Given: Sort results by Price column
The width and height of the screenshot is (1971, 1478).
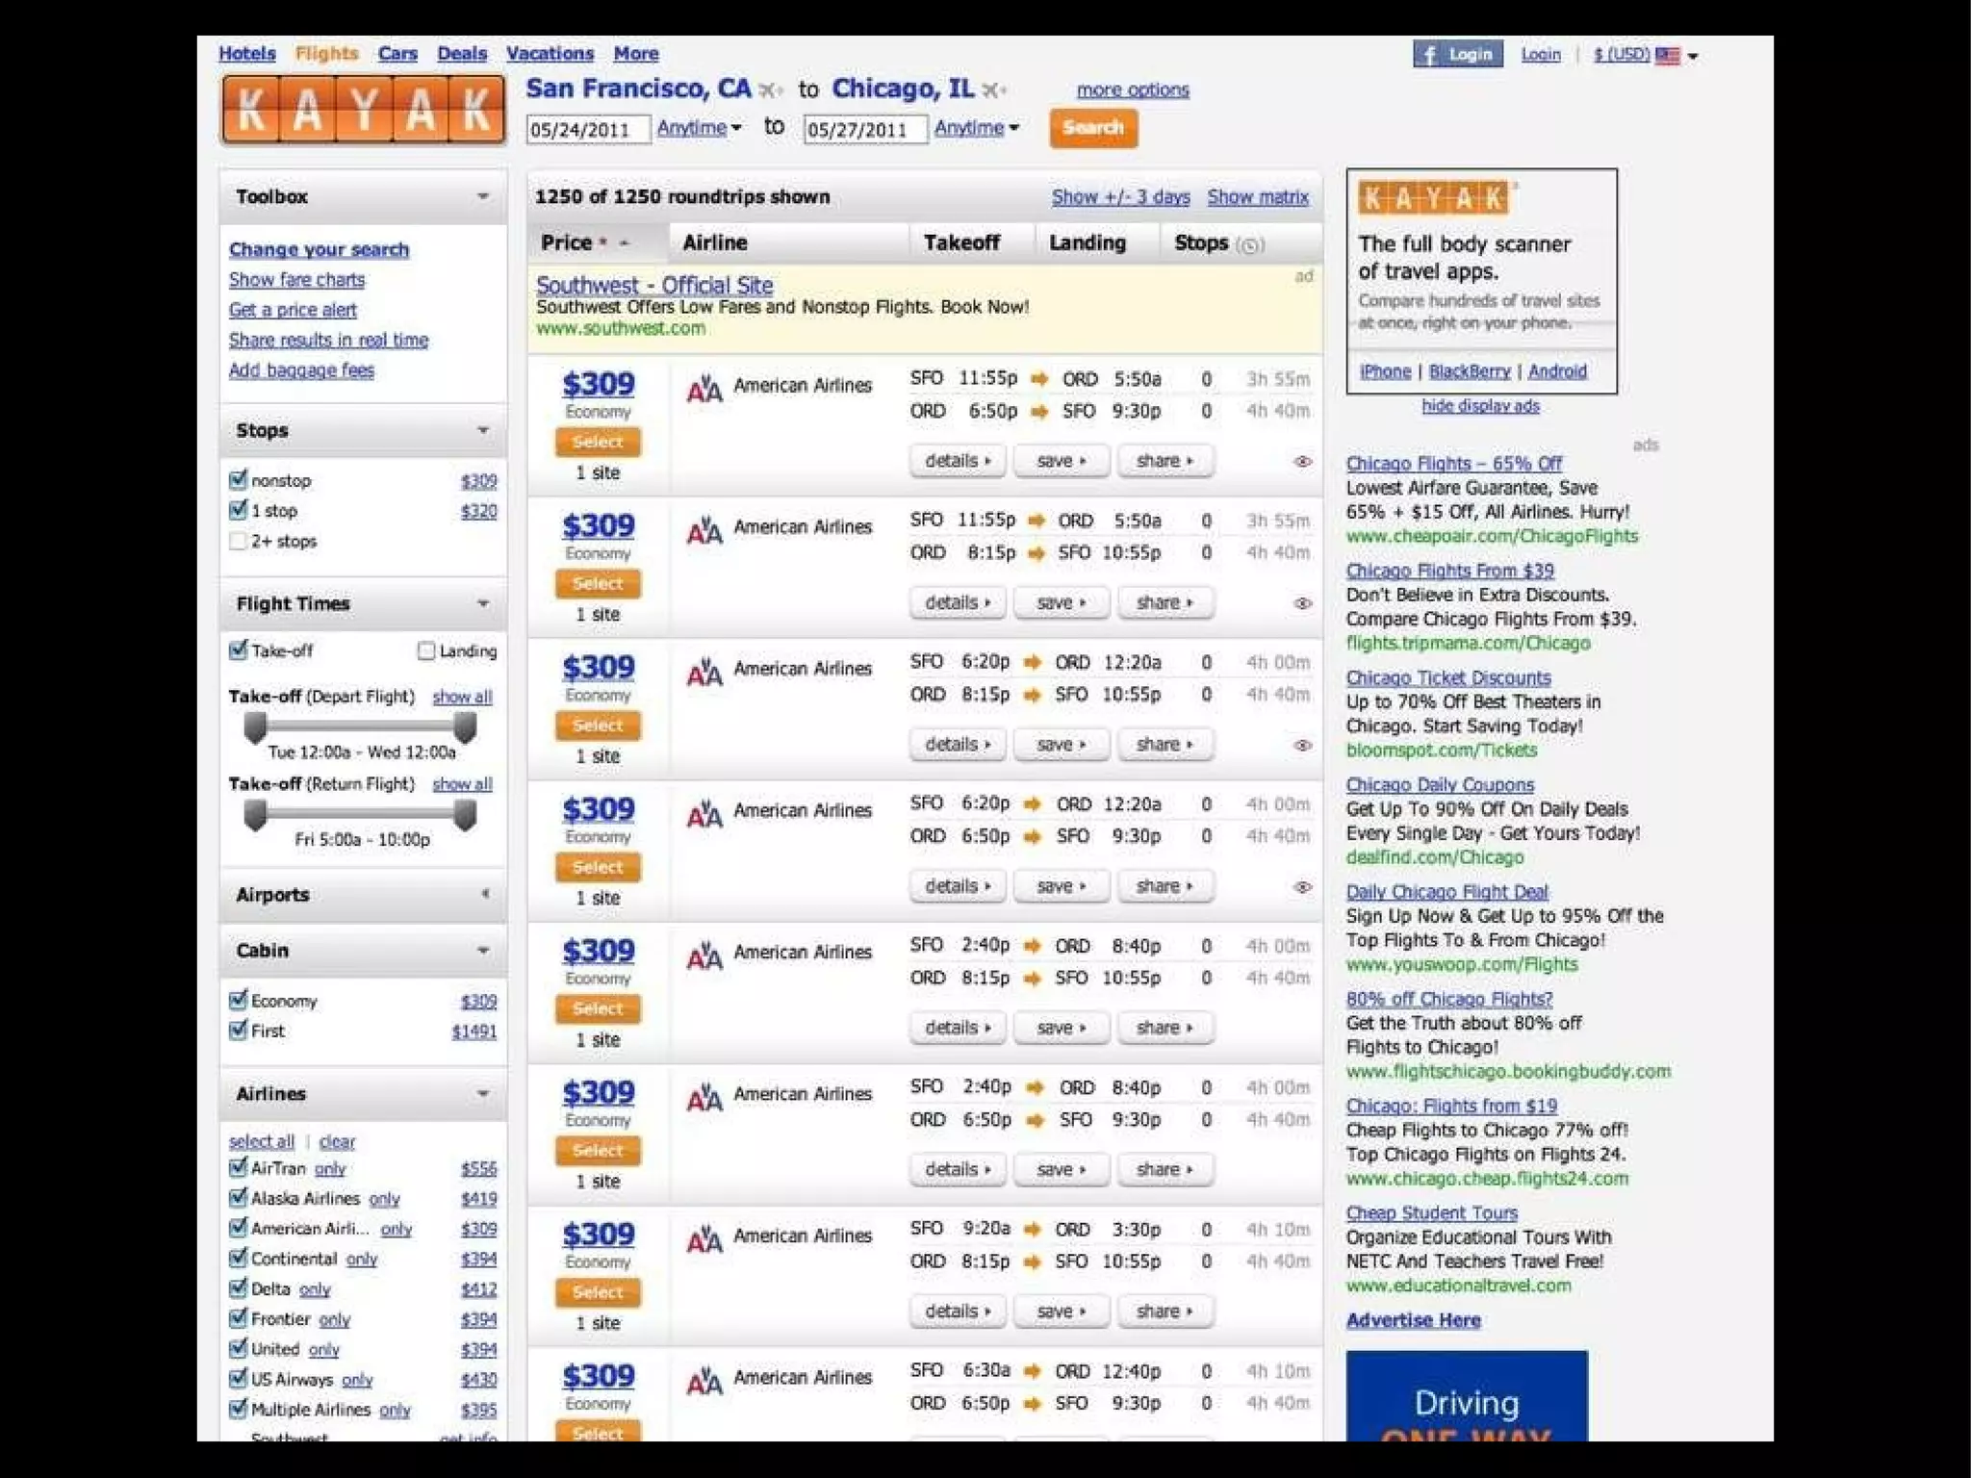Looking at the screenshot, I should pos(597,242).
